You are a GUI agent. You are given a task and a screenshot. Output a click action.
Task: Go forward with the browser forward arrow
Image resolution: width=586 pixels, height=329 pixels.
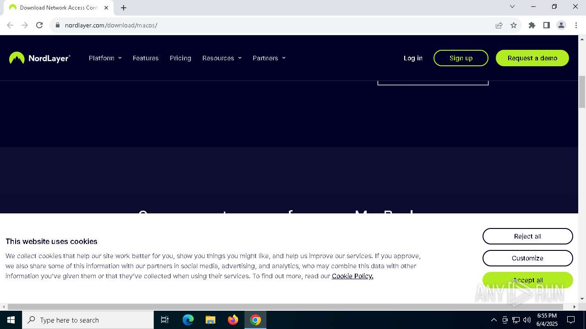pyautogui.click(x=25, y=25)
